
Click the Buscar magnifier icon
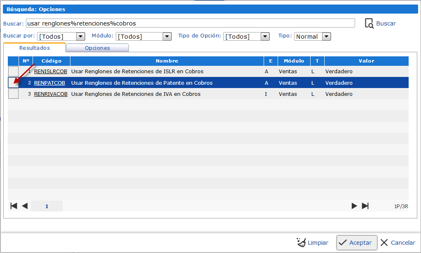(x=369, y=23)
